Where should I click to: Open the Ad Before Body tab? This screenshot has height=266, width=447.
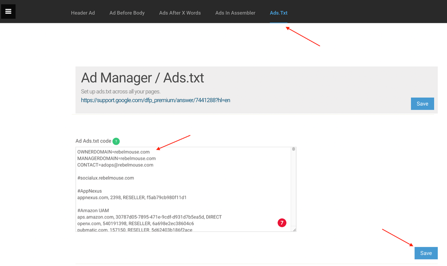click(127, 13)
